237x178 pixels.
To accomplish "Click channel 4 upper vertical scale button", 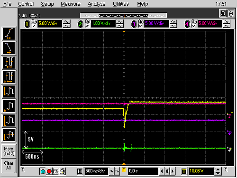I will [227, 22].
